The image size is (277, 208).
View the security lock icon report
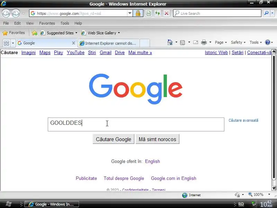(138, 13)
